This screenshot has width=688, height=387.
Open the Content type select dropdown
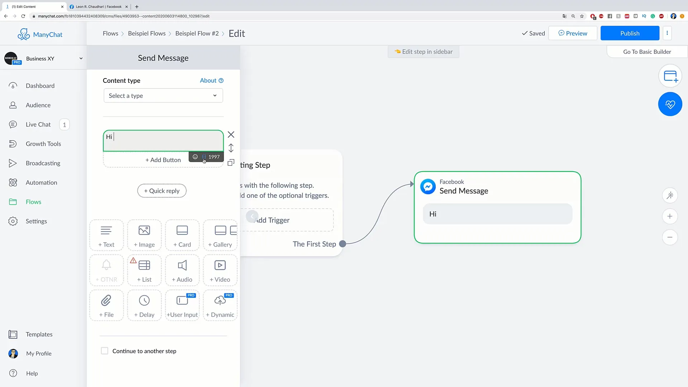click(163, 95)
